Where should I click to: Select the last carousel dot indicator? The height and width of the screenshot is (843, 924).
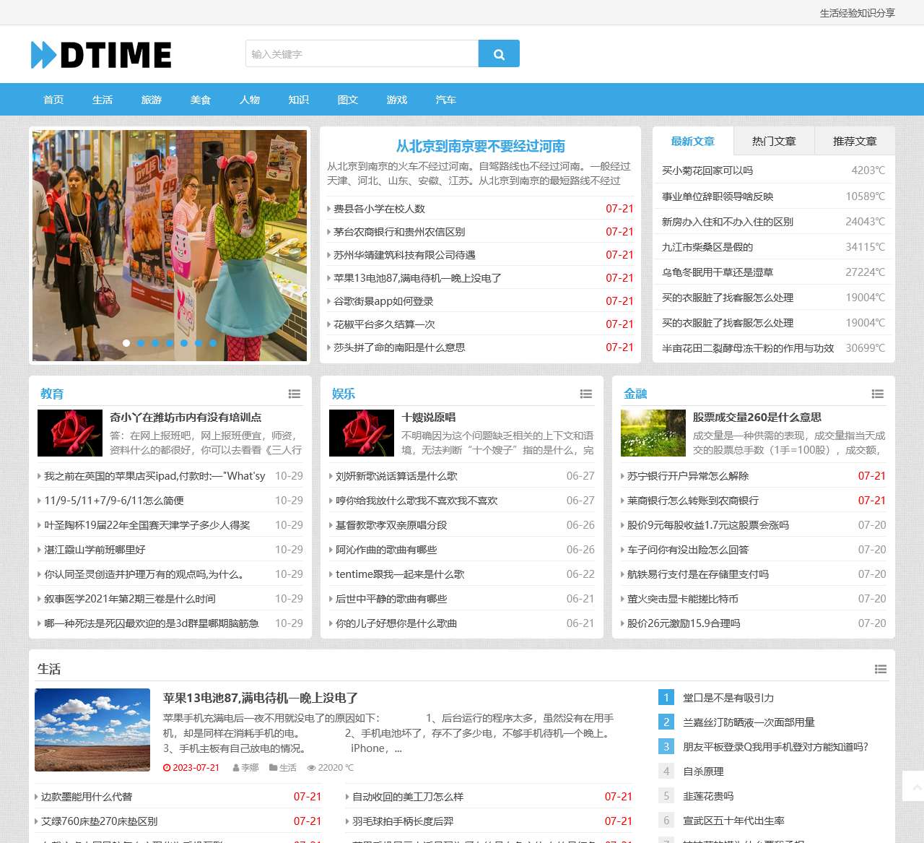[x=213, y=343]
